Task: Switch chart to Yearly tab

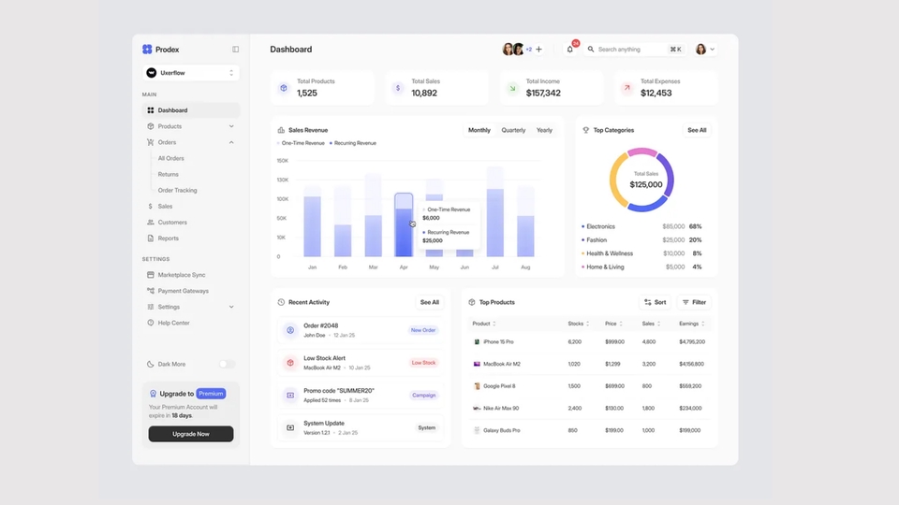Action: pos(544,130)
